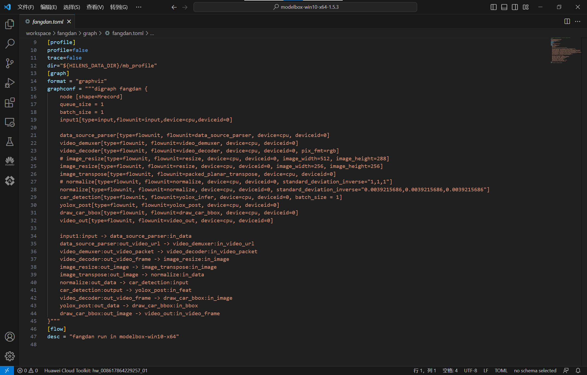
Task: Select the fangdan.toml editor tab
Action: 48,21
